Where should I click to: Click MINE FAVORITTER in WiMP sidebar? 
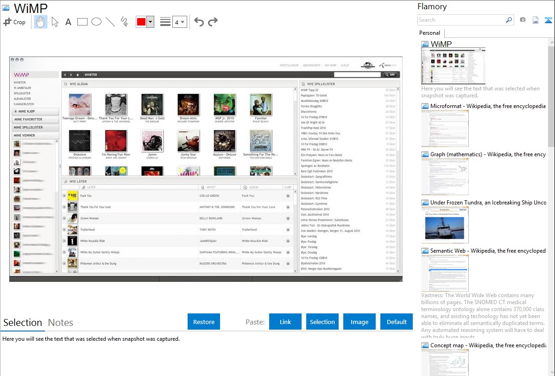coord(35,120)
